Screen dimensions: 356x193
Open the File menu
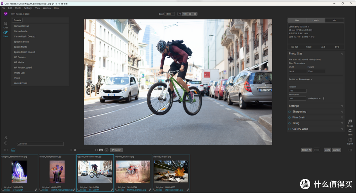pos(3,8)
